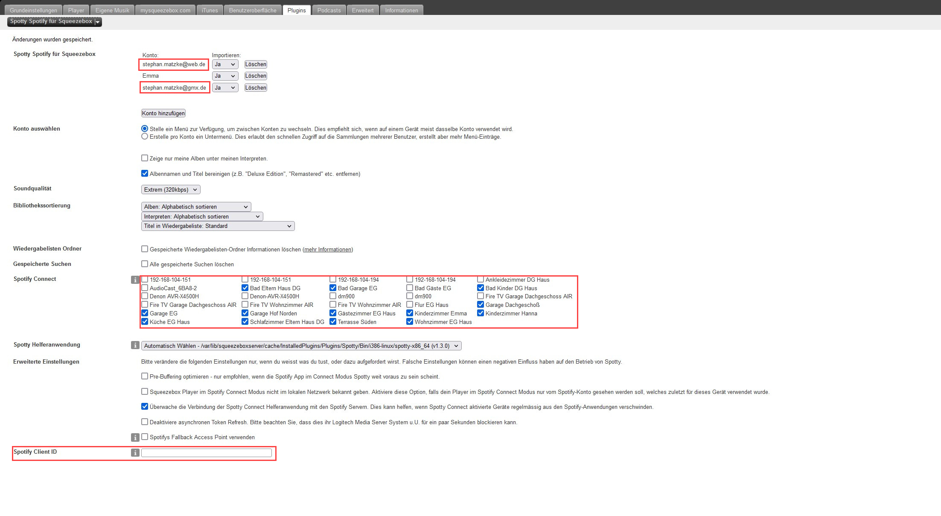Open the Eigene Musik tab

click(112, 10)
